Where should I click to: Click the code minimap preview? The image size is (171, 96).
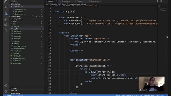click(162, 9)
